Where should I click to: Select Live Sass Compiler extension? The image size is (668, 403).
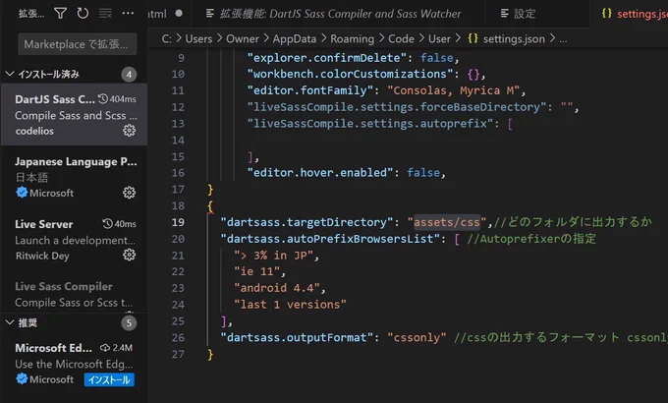point(74,294)
